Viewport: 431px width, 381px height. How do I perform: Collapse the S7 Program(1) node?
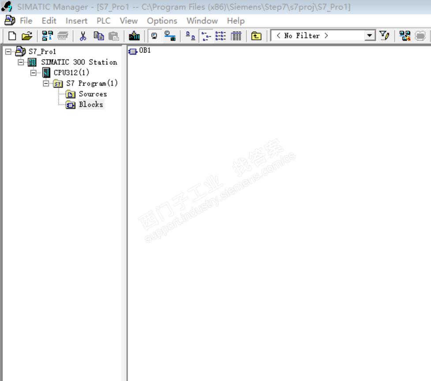[x=46, y=83]
